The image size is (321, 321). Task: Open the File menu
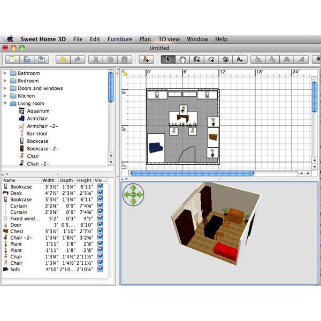[78, 39]
